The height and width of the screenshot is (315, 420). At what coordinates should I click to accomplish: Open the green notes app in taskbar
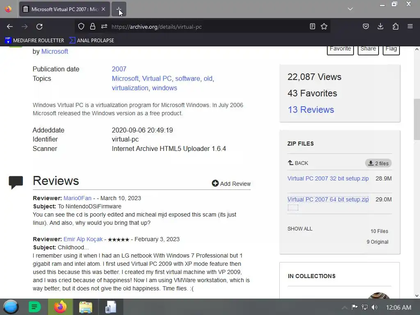point(34,307)
